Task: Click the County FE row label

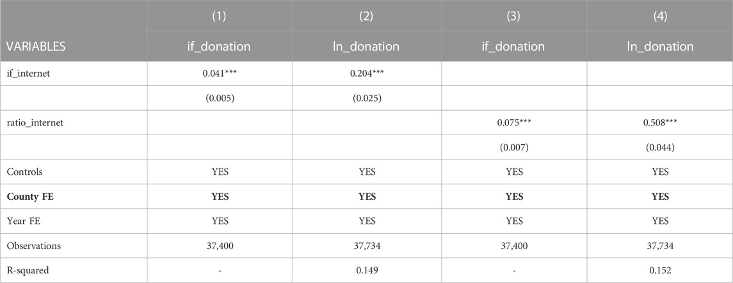Action: 30,197
